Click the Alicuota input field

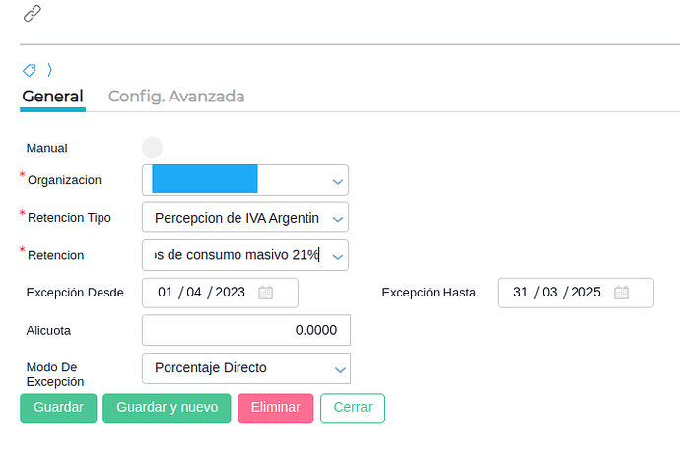click(245, 330)
